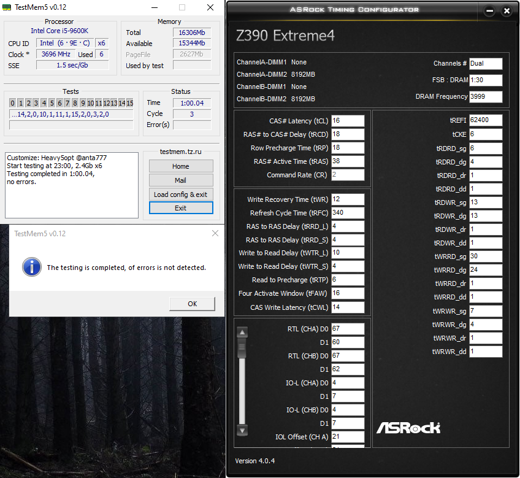This screenshot has width=520, height=478.
Task: Click the tCKE field
Action: 486,134
